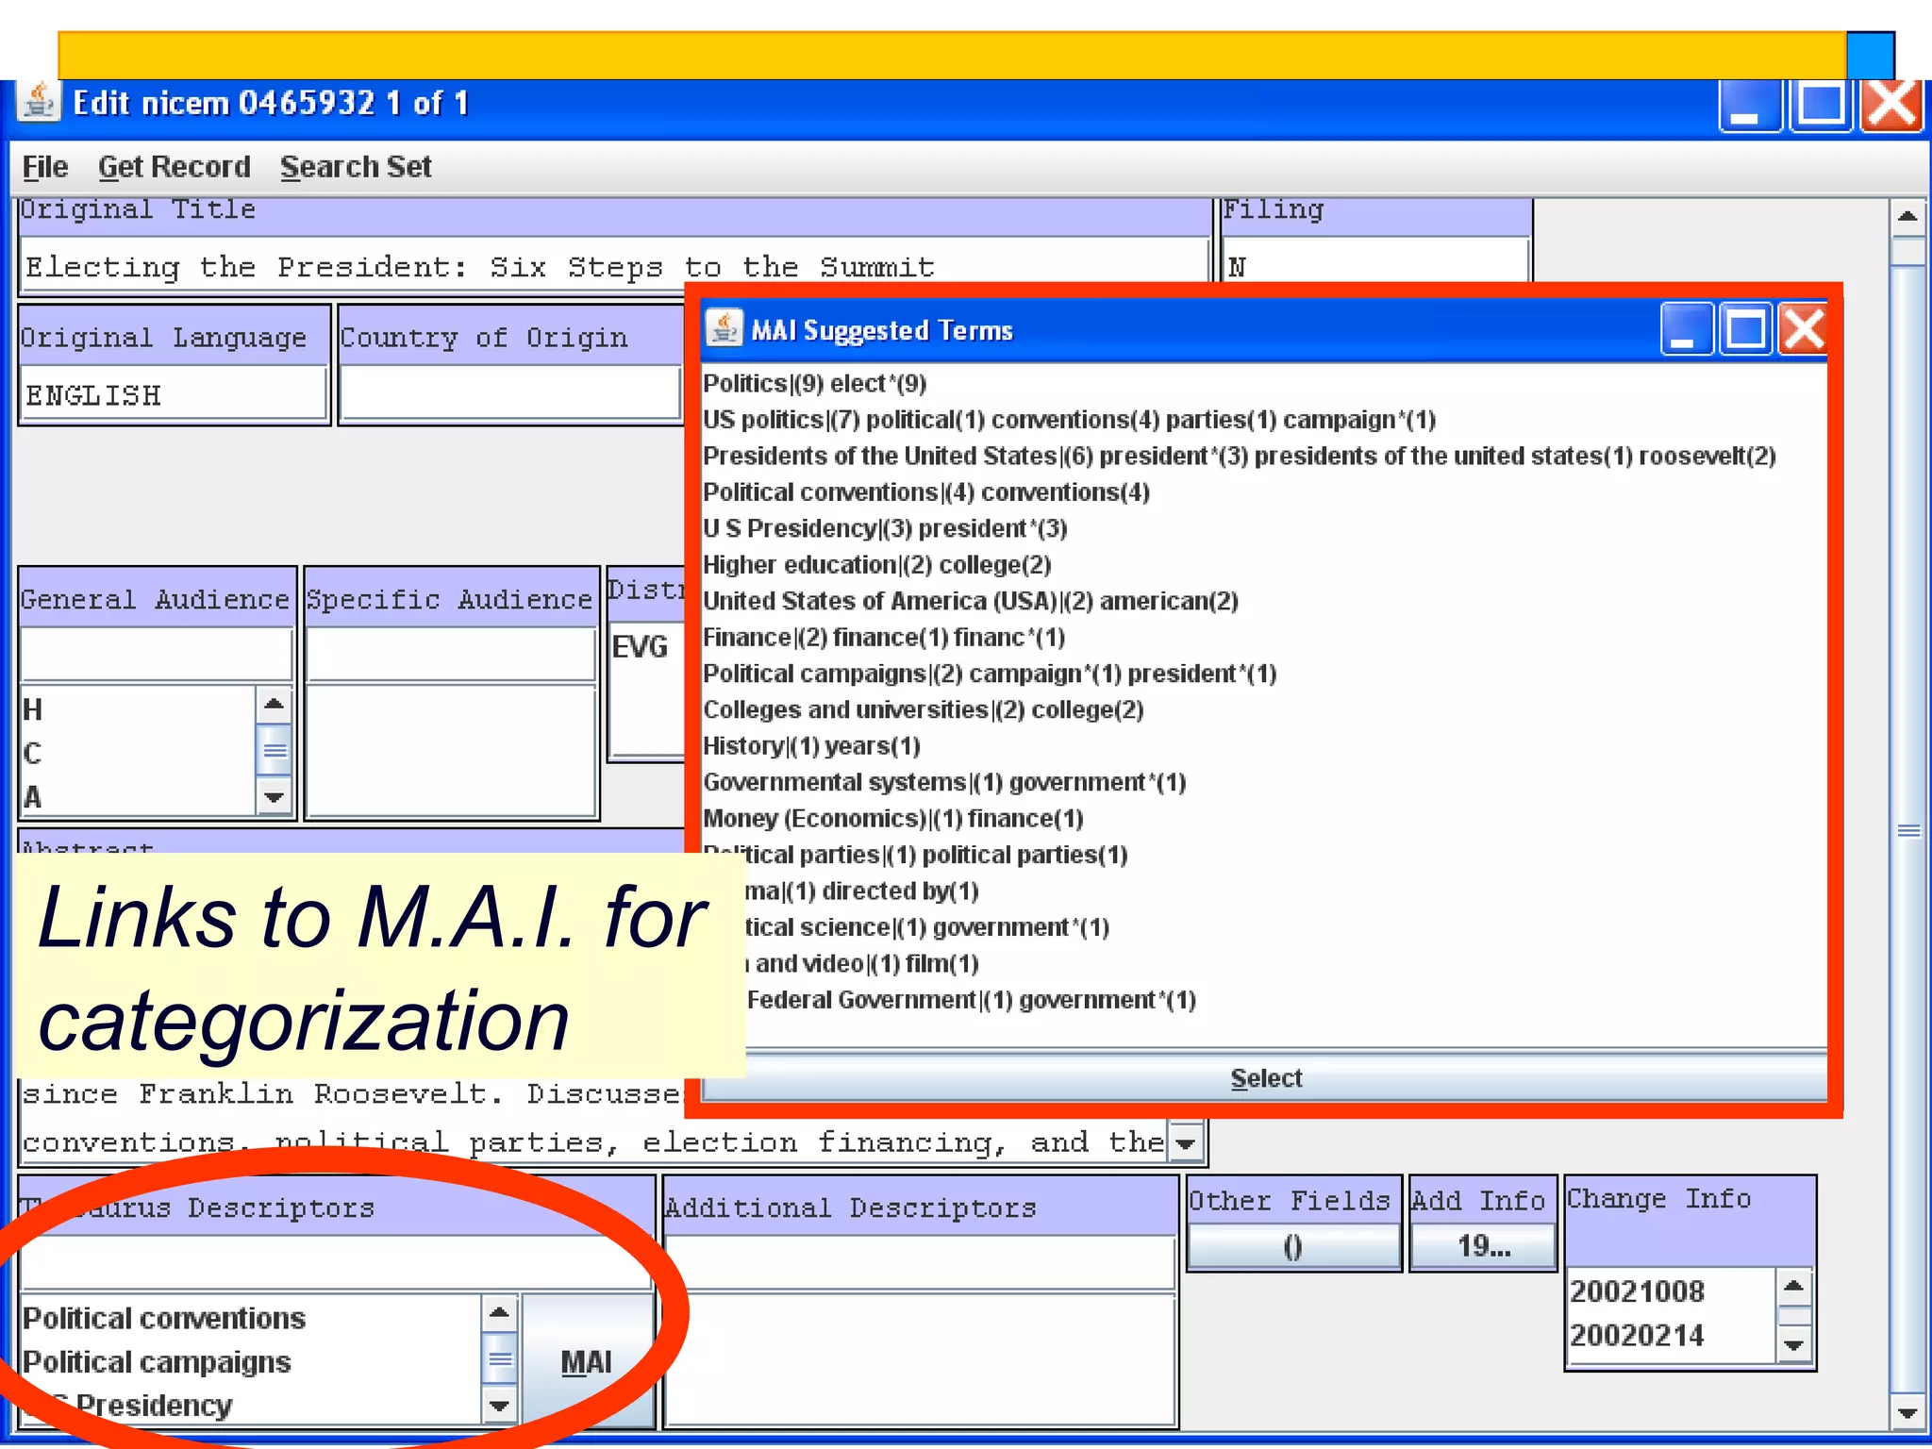
Task: Click the Specific Audience input field
Action: point(451,654)
